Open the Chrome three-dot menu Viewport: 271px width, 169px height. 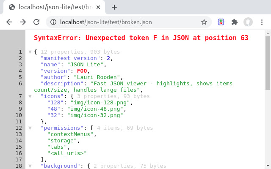tap(262, 22)
